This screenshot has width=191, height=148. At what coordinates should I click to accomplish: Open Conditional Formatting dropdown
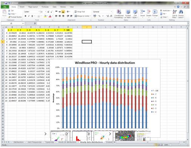(x=119, y=14)
